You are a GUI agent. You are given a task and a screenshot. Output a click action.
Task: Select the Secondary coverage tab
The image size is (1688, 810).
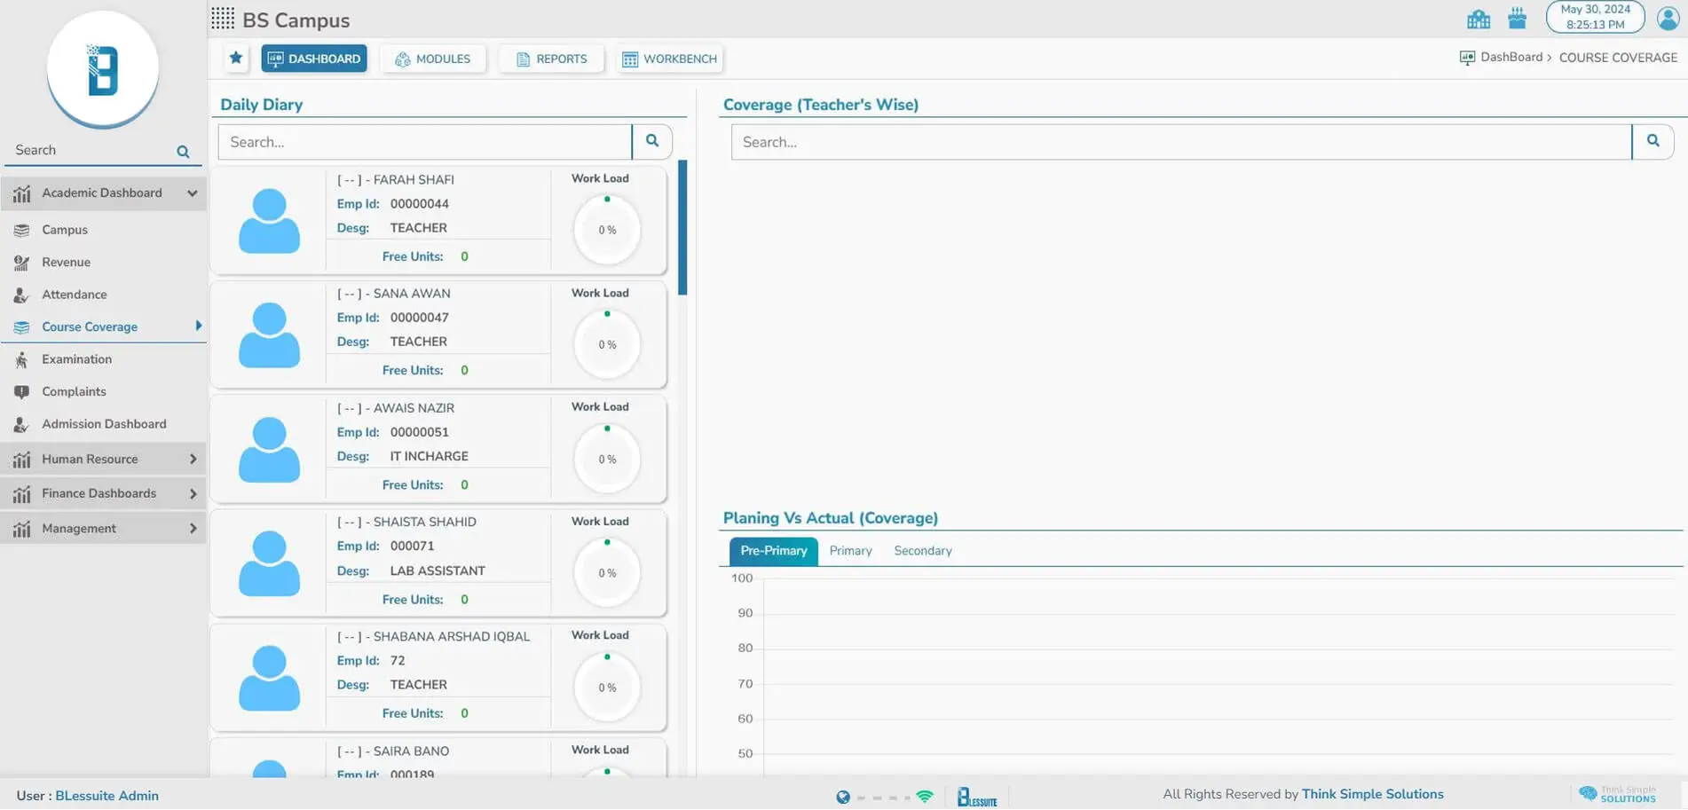[922, 551]
